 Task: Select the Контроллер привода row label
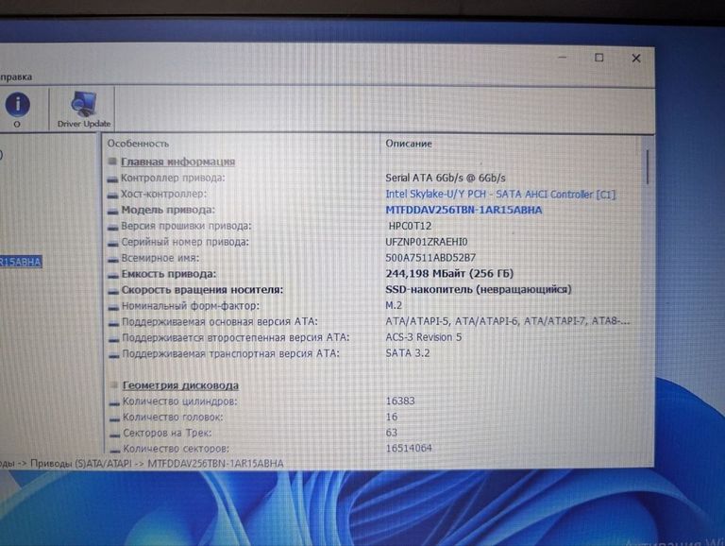(x=173, y=178)
